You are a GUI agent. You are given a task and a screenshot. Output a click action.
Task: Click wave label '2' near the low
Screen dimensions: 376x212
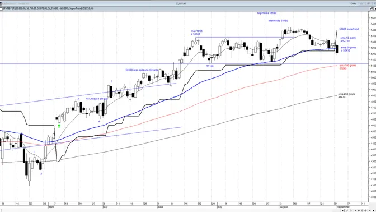coord(41,174)
